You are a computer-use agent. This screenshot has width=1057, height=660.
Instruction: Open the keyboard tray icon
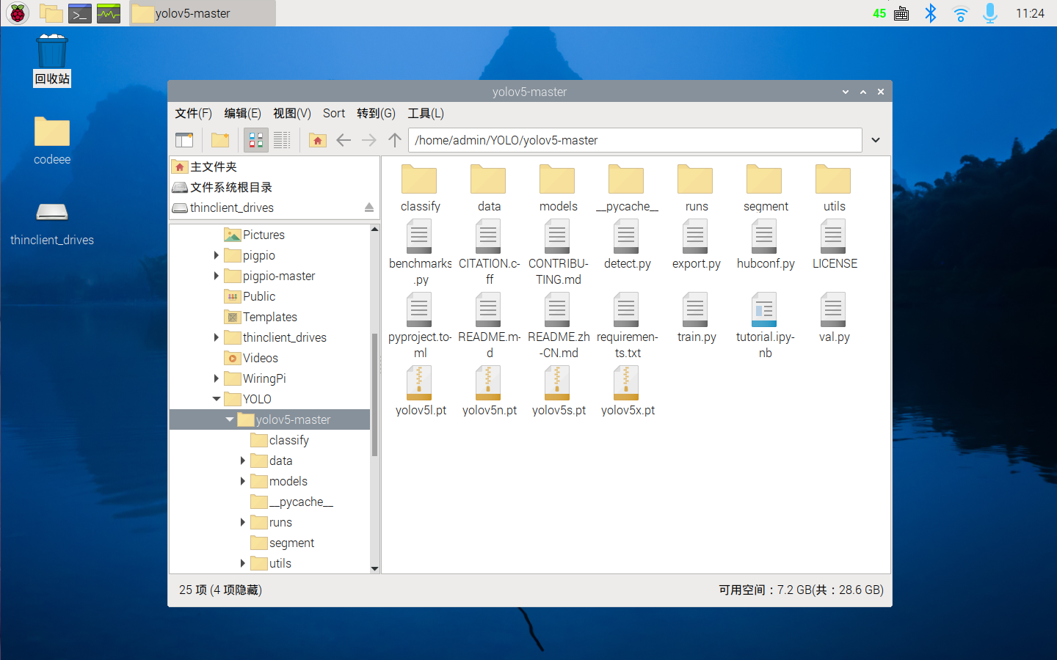tap(901, 13)
